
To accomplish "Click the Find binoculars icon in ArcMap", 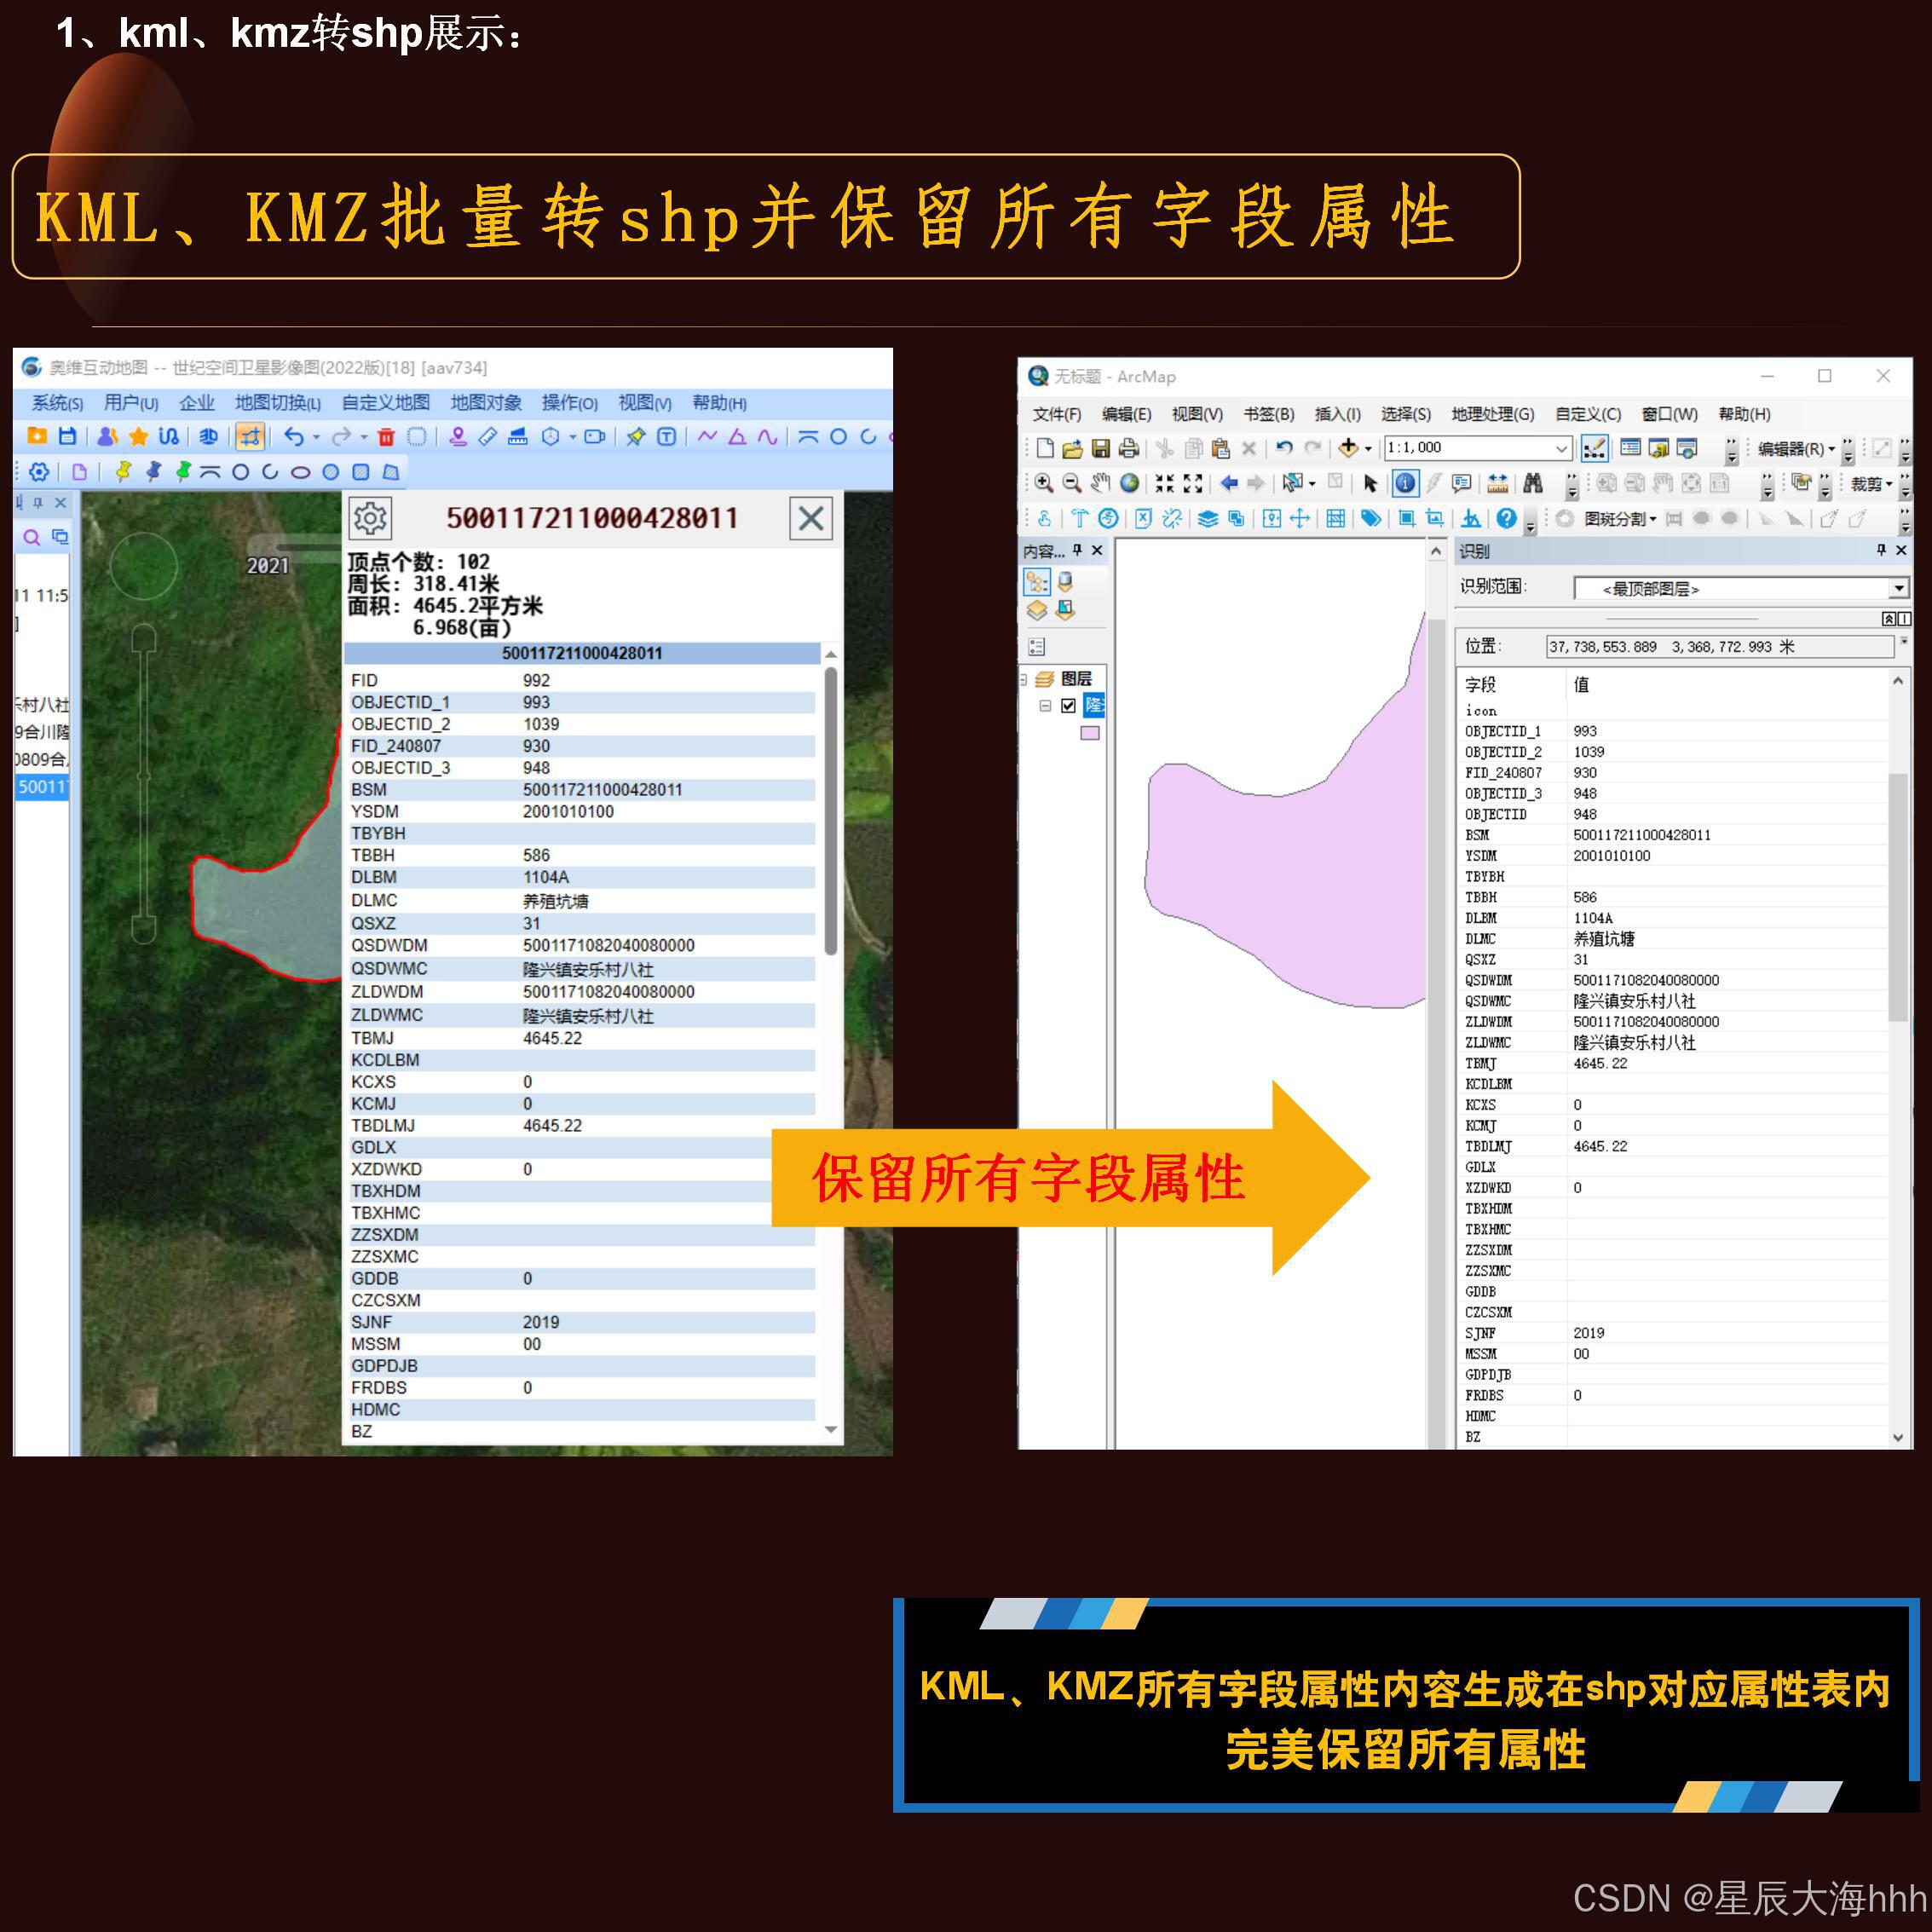I will [x=1535, y=484].
